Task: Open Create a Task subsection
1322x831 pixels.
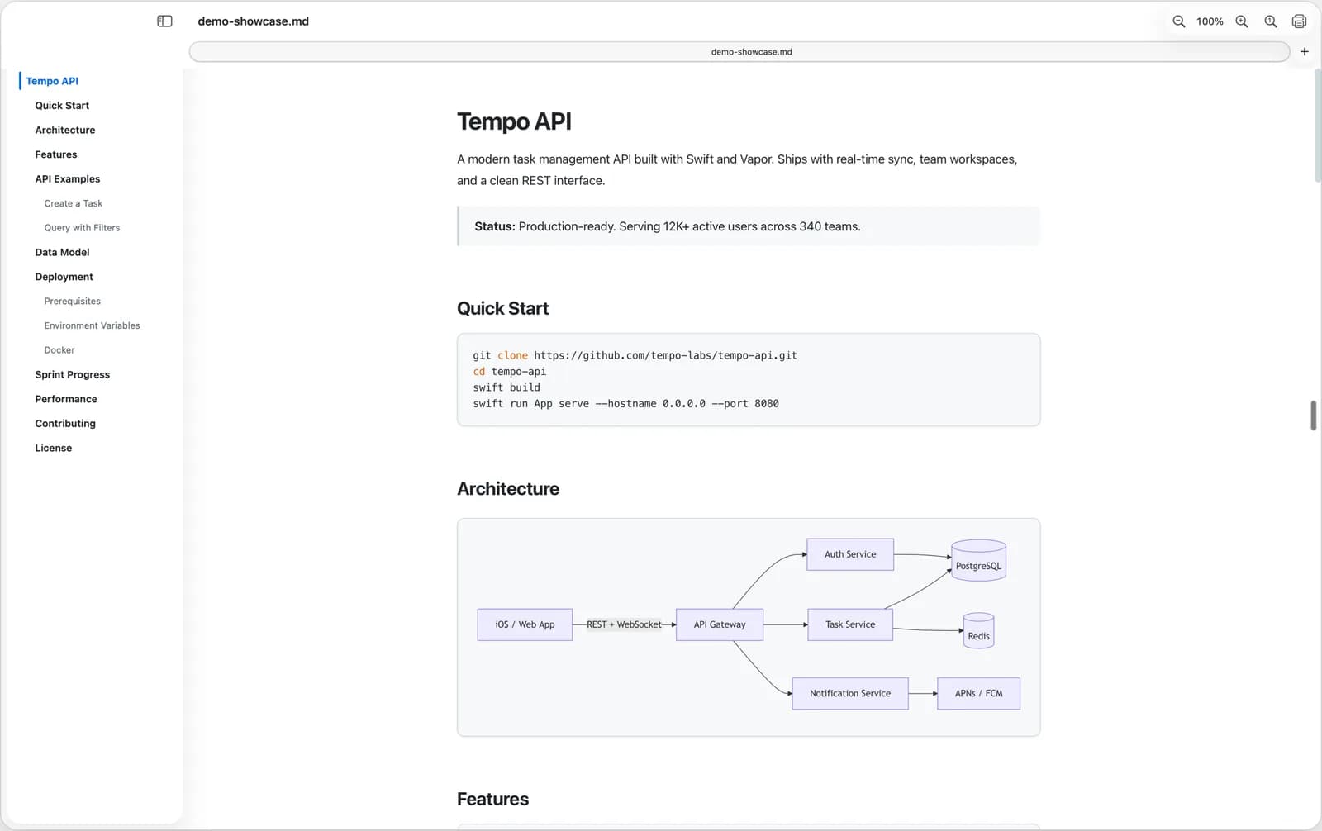Action: tap(74, 203)
